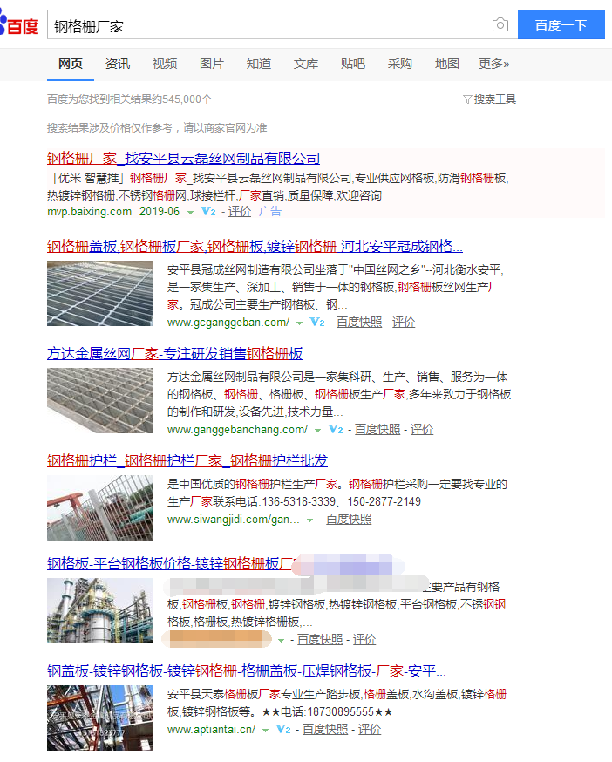Click 评价 for www.gcganggeban.com result
Screen dimensions: 612x762
[x=404, y=323]
